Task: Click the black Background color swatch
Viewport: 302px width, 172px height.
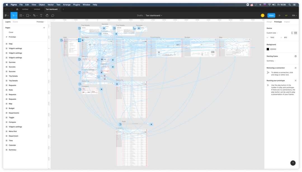Action: click(x=268, y=49)
